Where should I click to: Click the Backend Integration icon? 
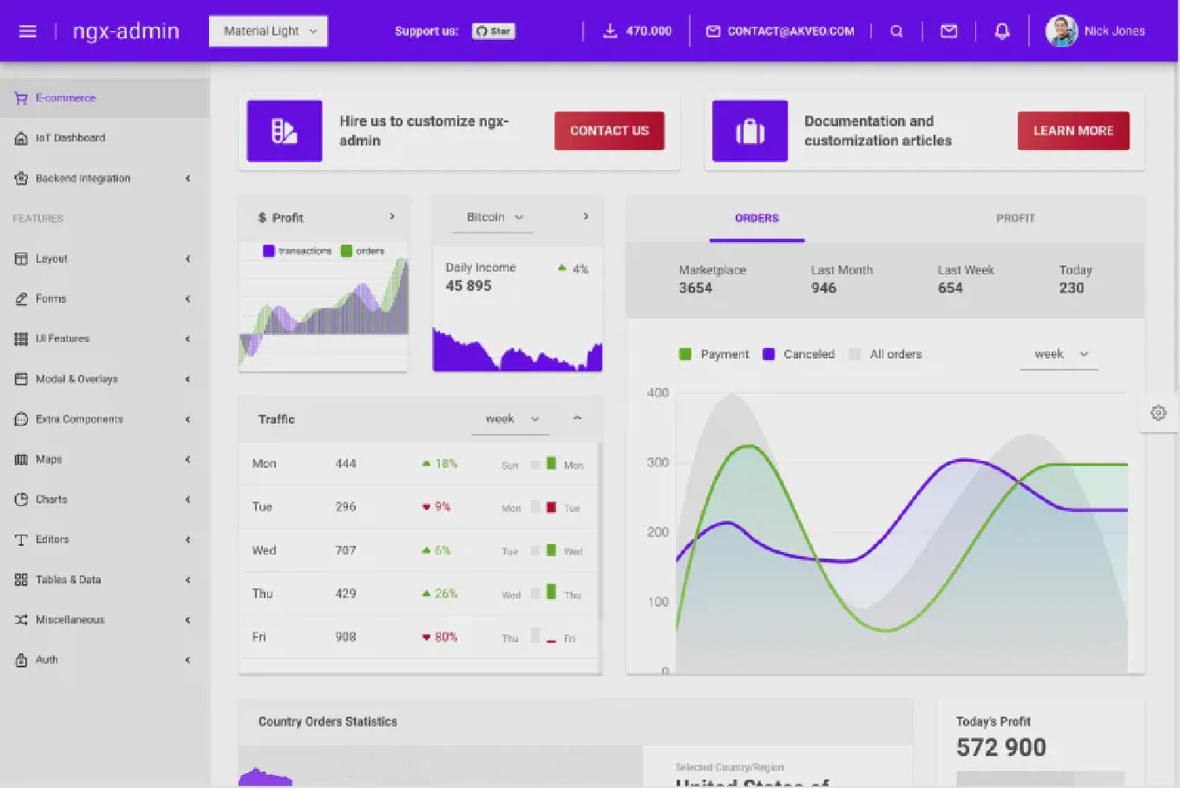coord(21,178)
